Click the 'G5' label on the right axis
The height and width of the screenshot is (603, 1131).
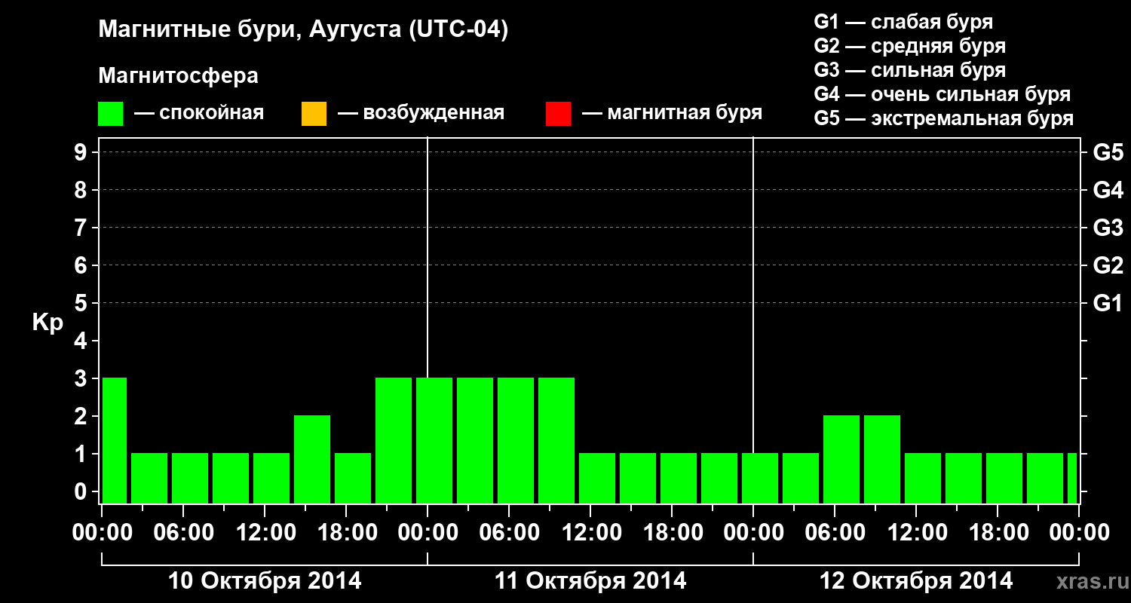[1108, 152]
